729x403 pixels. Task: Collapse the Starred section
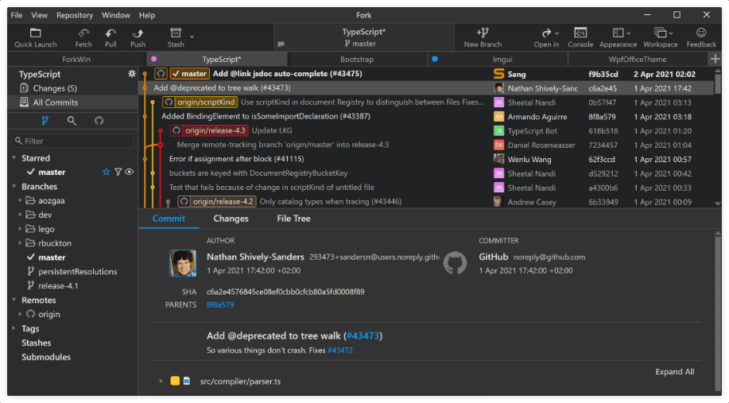tap(14, 158)
